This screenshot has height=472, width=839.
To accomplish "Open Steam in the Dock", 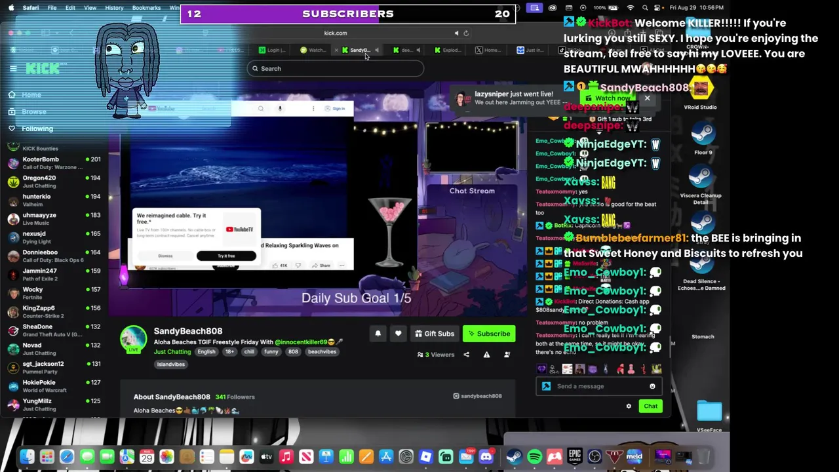I will coord(515,457).
